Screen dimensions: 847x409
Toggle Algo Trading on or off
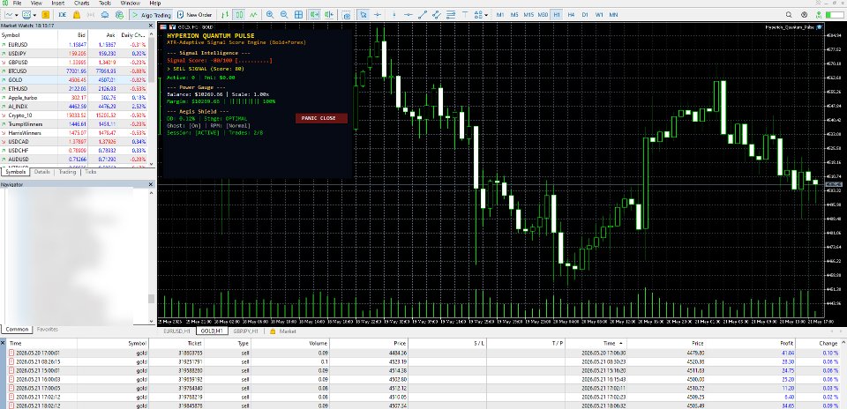(152, 15)
